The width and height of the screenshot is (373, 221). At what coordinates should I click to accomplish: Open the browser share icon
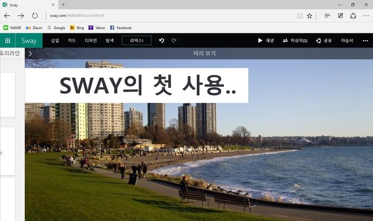353,16
